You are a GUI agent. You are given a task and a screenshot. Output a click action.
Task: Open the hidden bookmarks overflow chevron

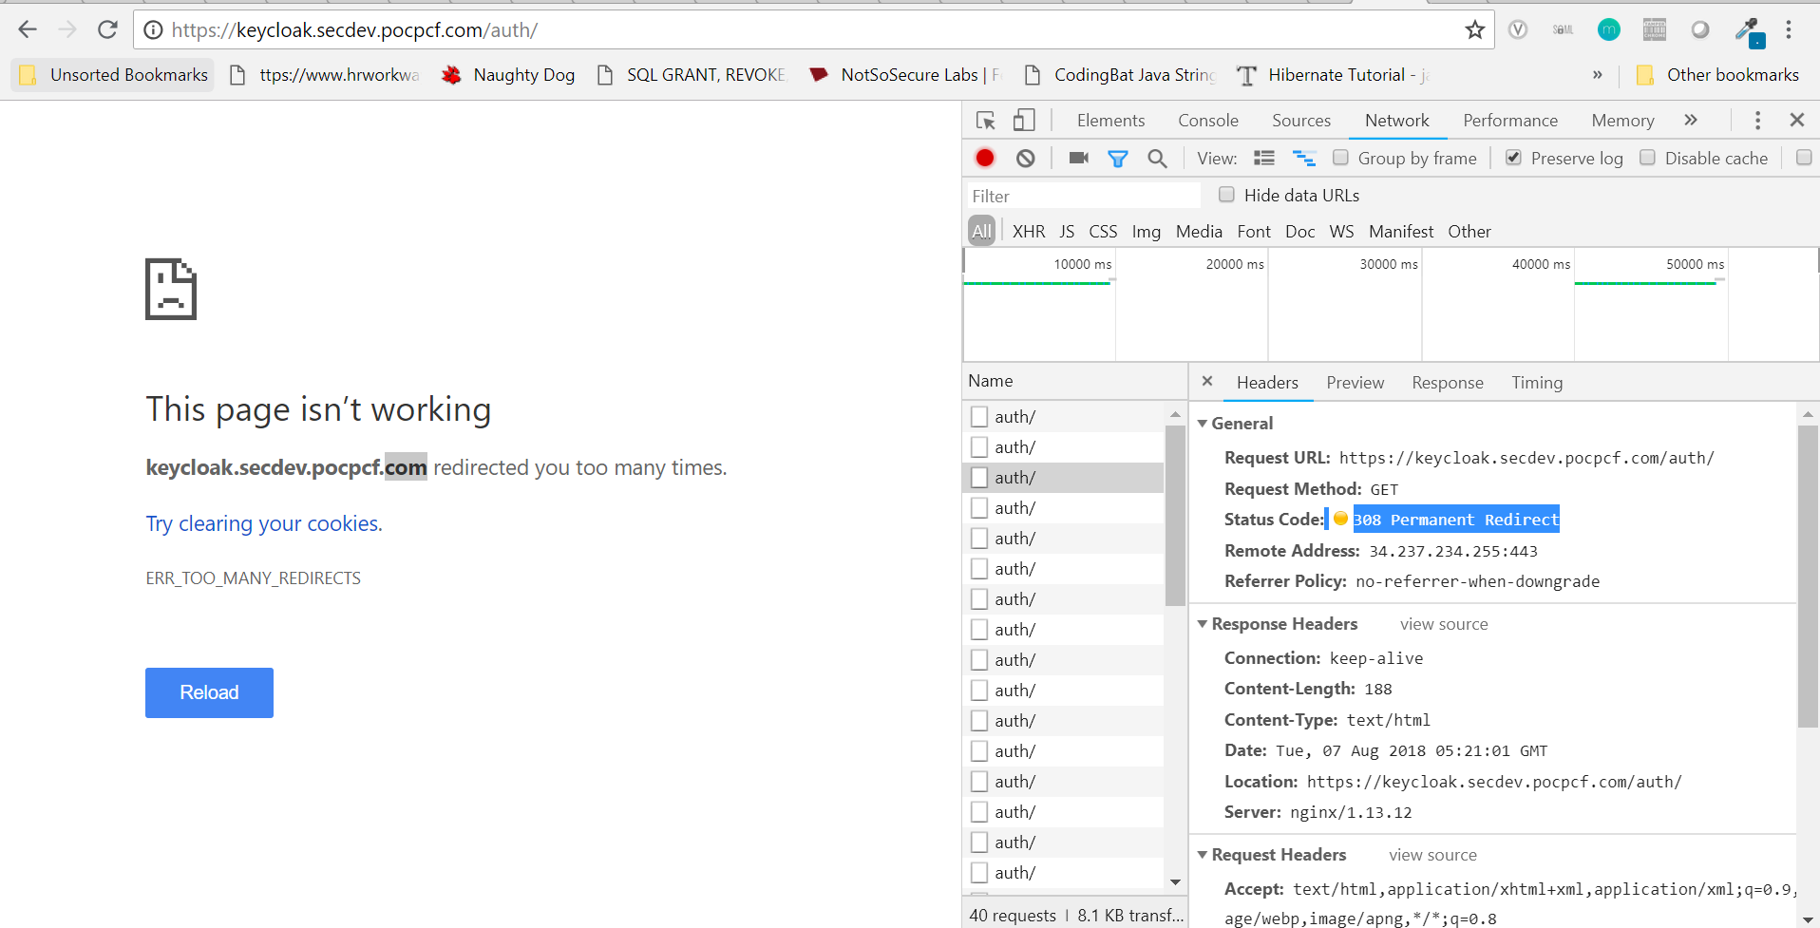(1598, 74)
